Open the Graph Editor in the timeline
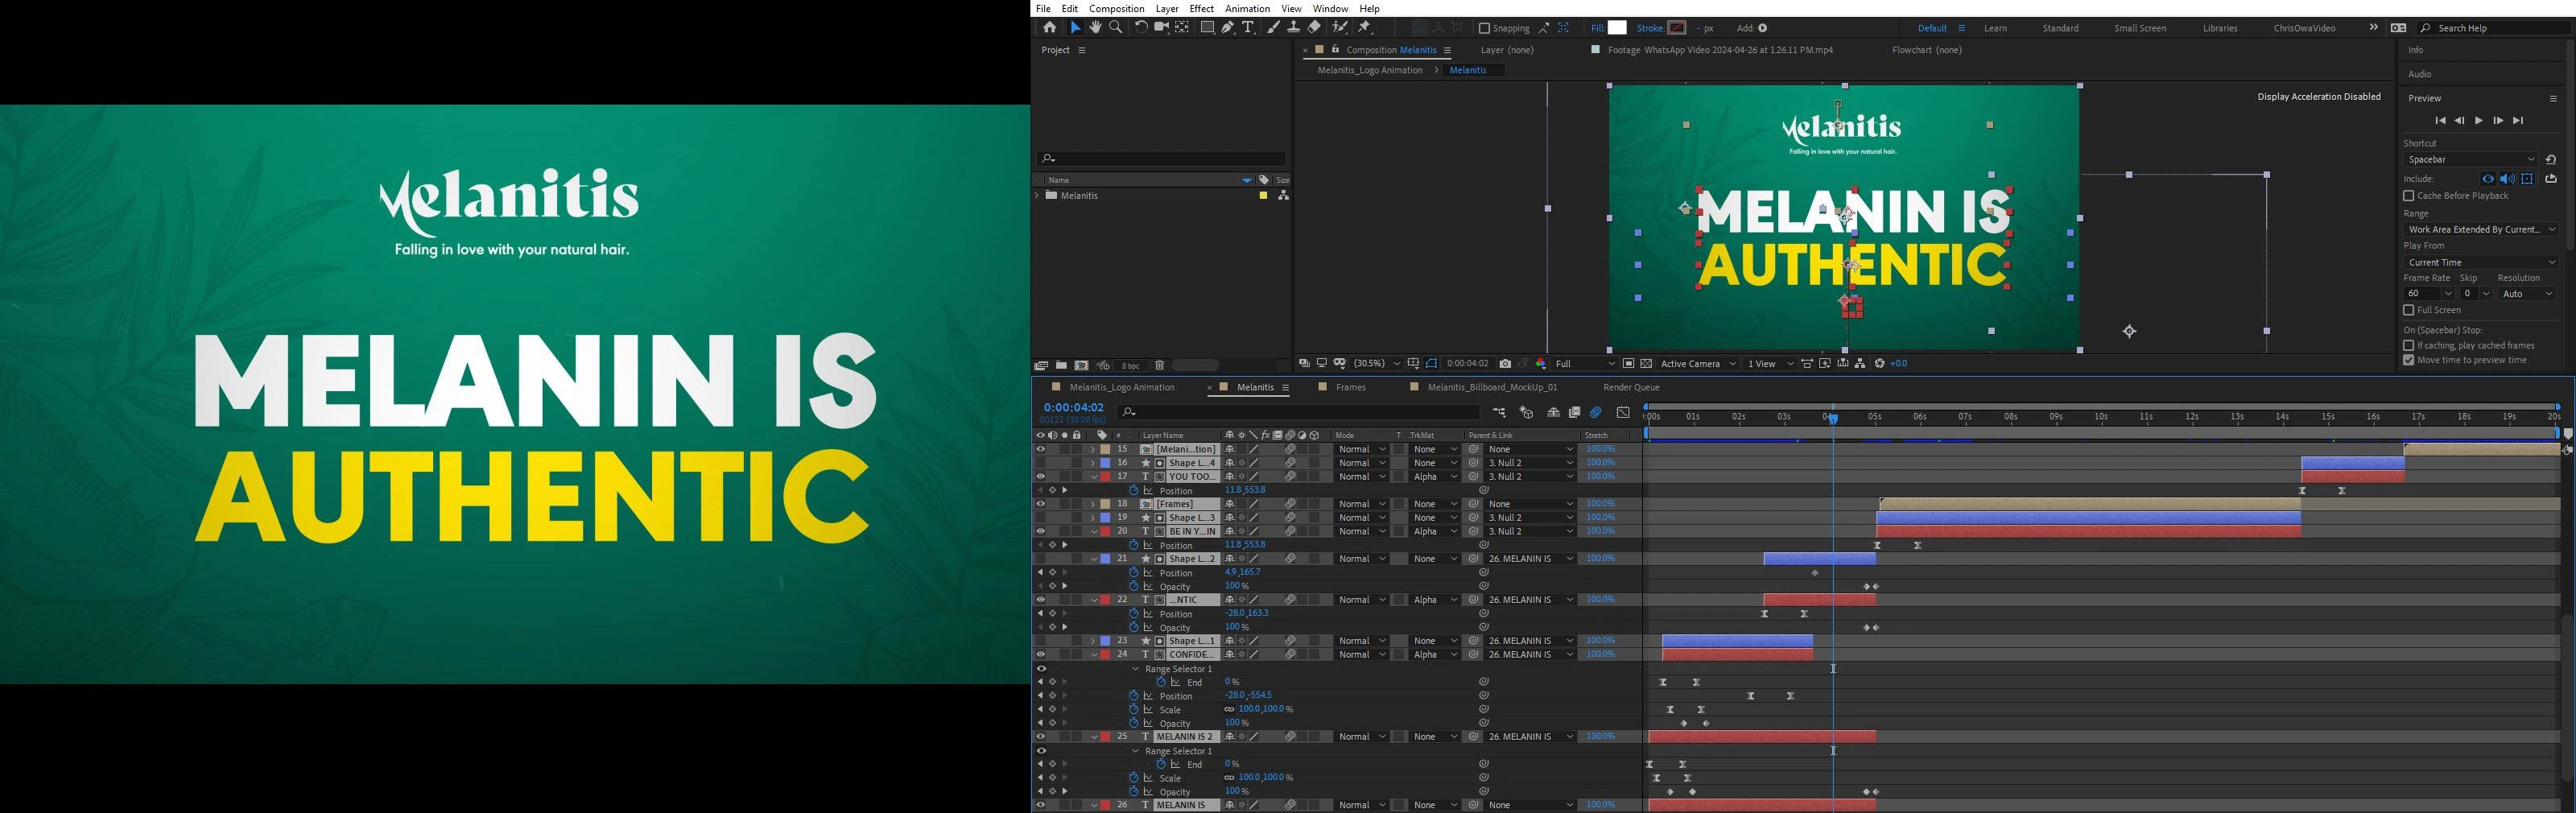 click(x=1623, y=412)
